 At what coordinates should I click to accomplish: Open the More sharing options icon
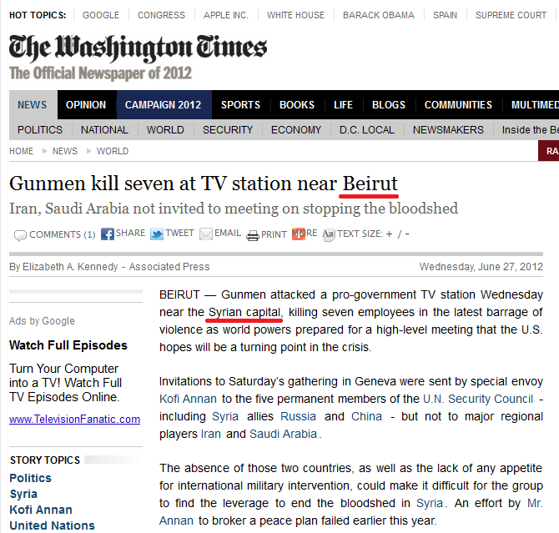[x=299, y=234]
